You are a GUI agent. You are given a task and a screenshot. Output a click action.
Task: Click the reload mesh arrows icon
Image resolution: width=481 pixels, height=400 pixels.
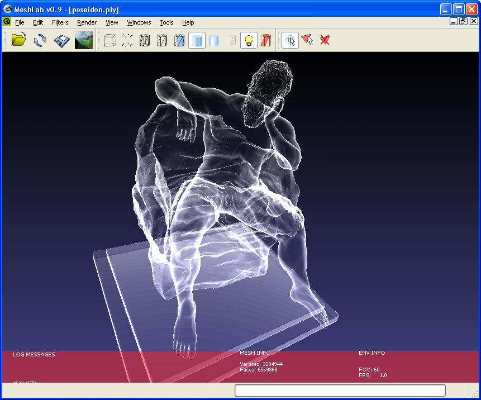click(40, 40)
